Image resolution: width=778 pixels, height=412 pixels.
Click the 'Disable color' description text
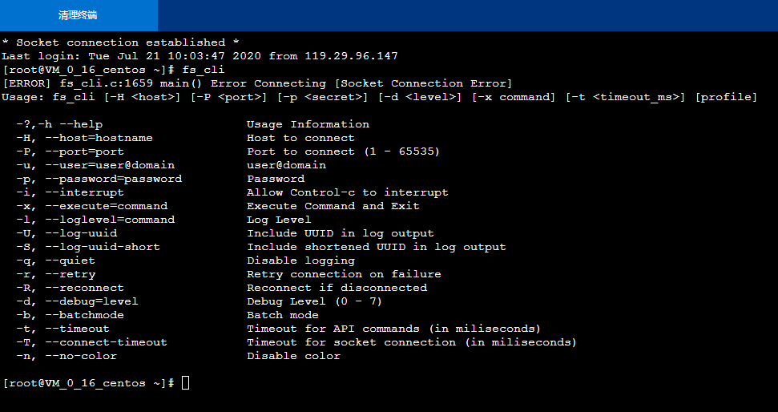[293, 356]
